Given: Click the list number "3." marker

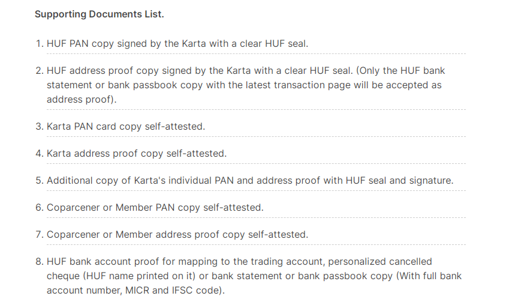Looking at the screenshot, I should click(39, 127).
